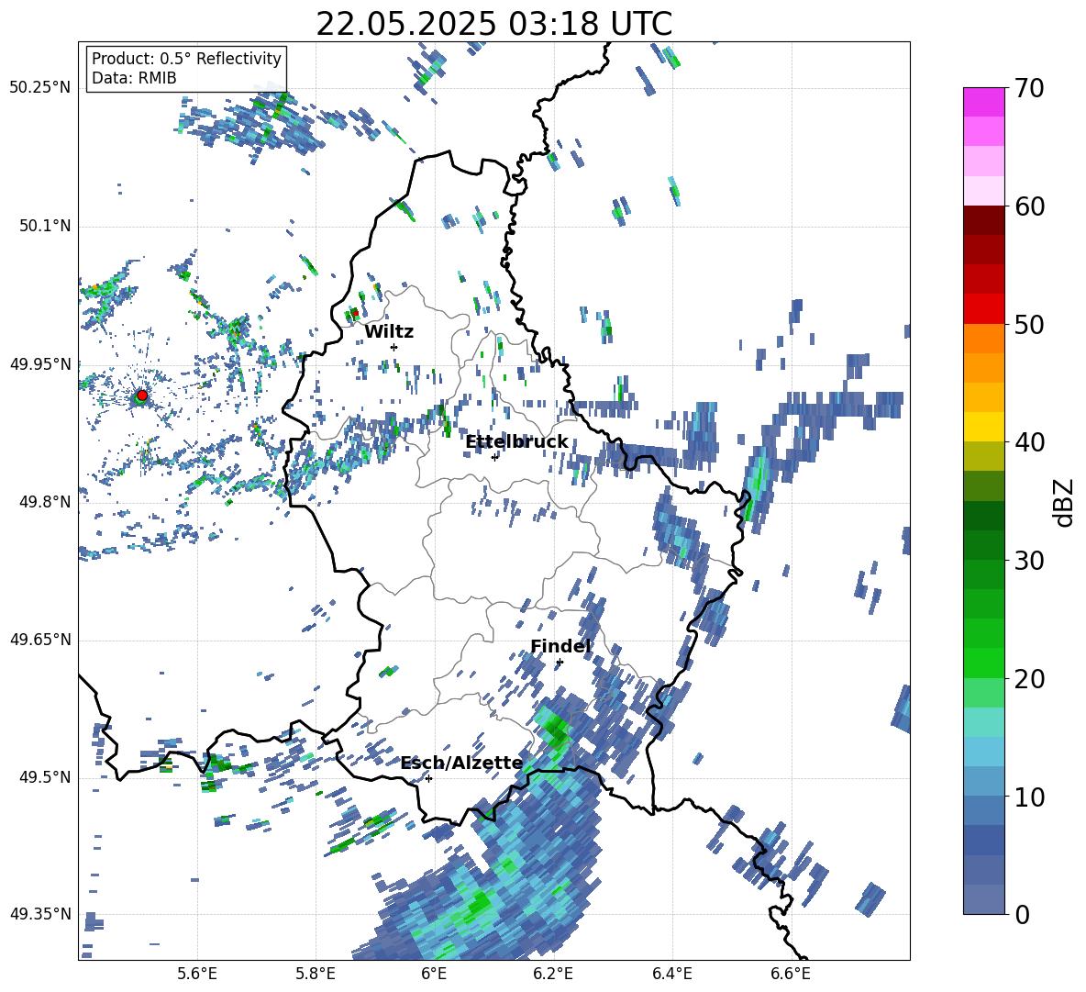The image size is (1086, 992).
Task: Click the green echo core south of Findel
Action: coord(556,729)
